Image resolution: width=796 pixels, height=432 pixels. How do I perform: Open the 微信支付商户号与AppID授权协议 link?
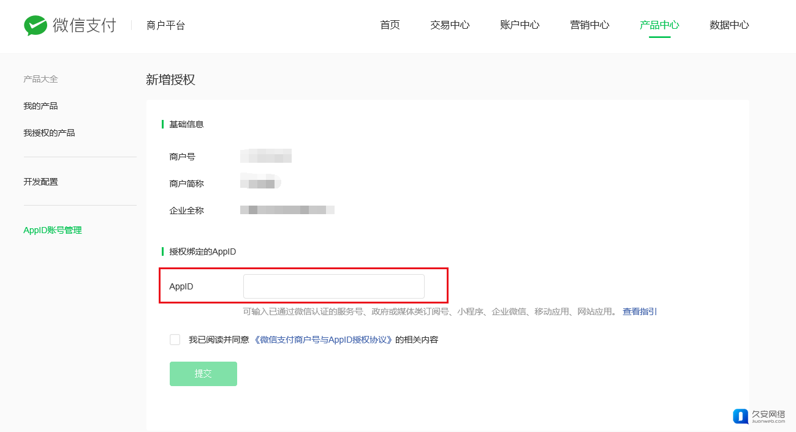pyautogui.click(x=323, y=340)
